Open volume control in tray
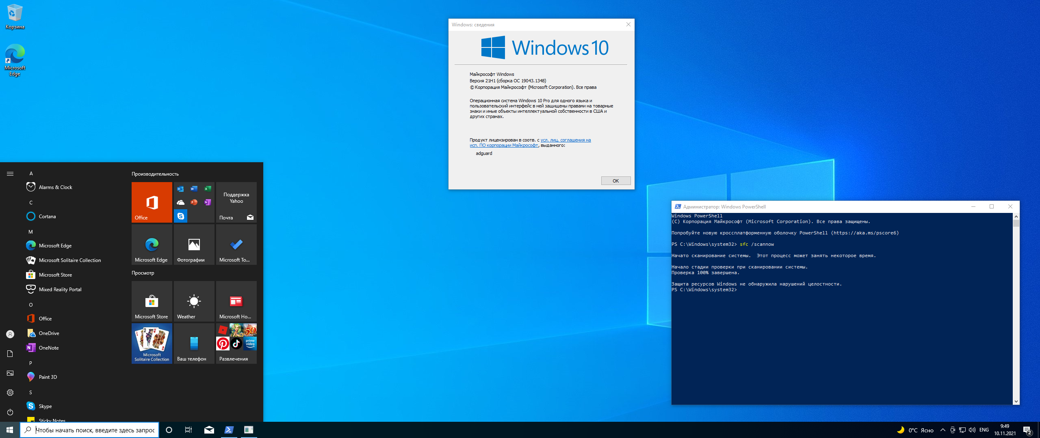 (x=972, y=430)
